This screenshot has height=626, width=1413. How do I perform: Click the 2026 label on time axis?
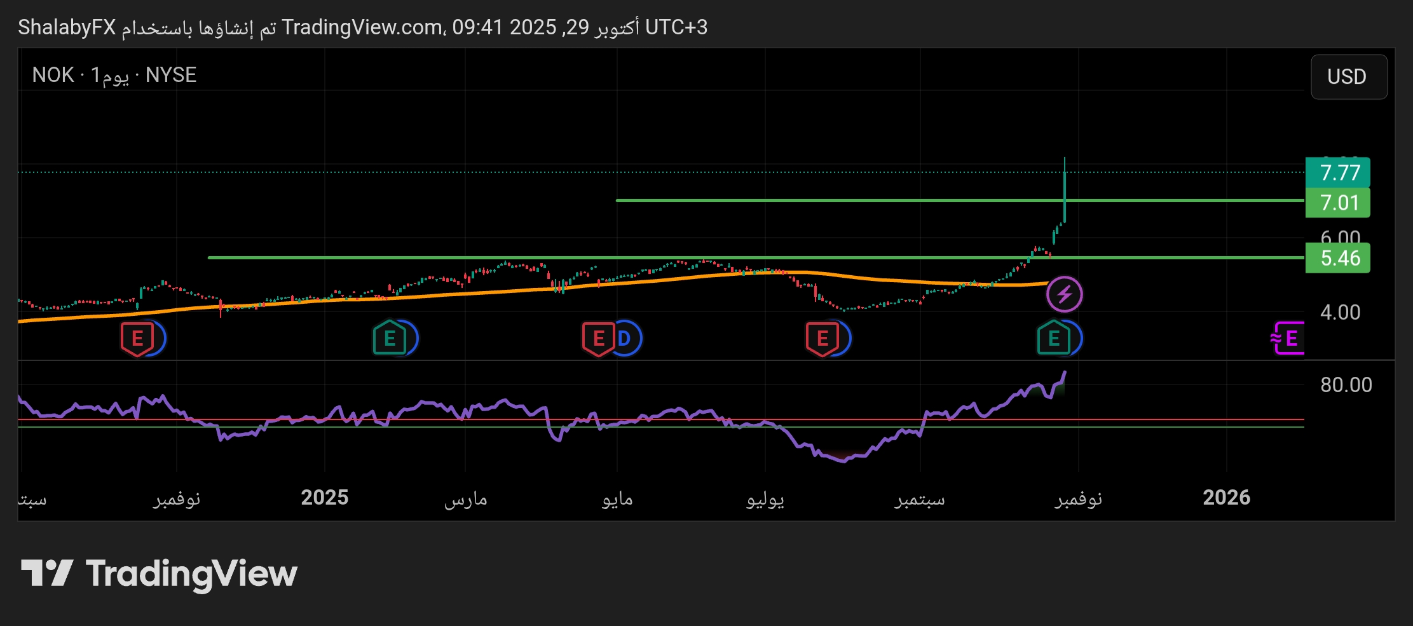coord(1226,498)
